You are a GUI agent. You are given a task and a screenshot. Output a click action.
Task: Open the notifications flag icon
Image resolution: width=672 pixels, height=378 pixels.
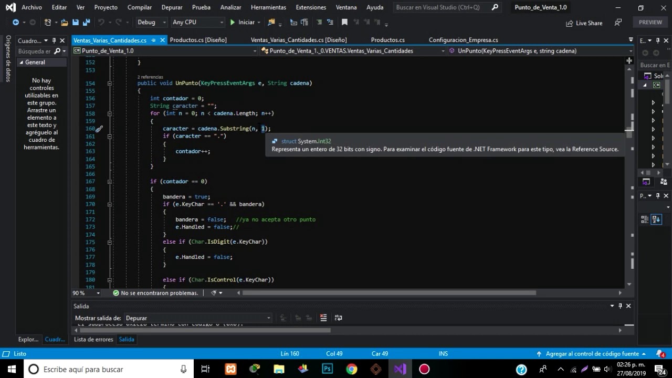pyautogui.click(x=660, y=353)
